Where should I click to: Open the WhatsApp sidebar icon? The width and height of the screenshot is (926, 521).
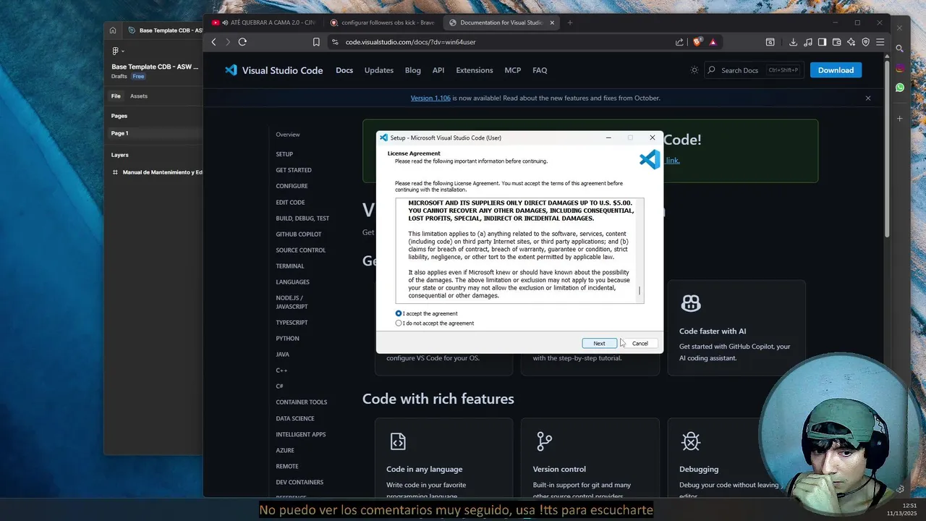[x=900, y=88]
